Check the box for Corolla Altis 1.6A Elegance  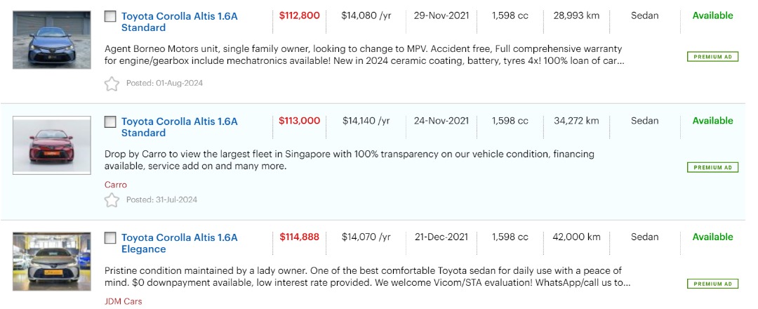click(110, 238)
